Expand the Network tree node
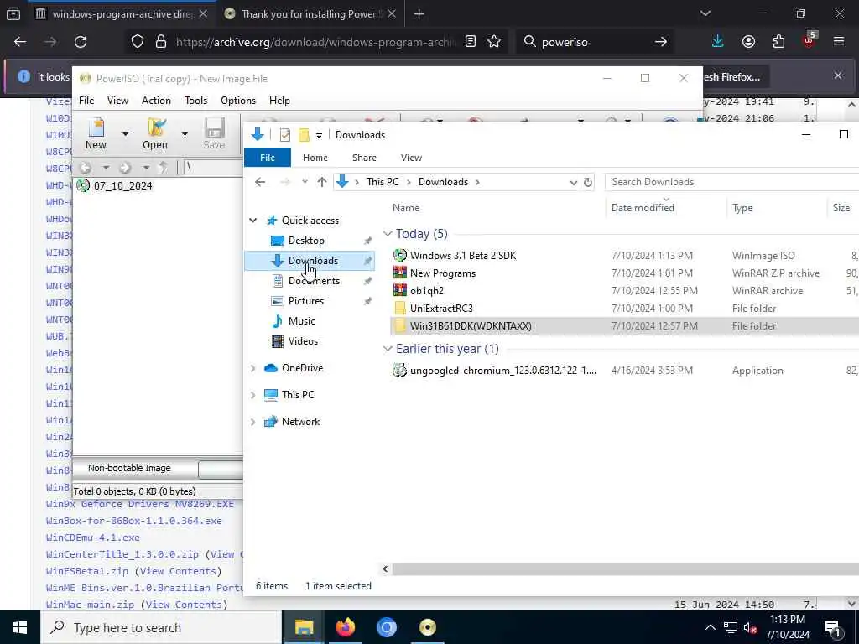Screen dimensions: 859x644 click(x=253, y=422)
